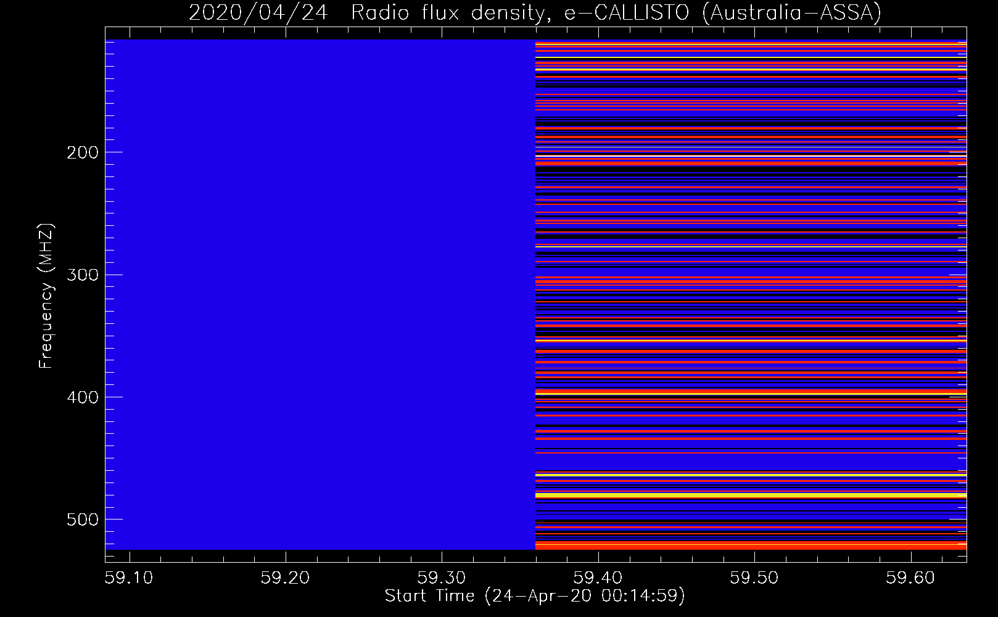Click the 200 frequency tick label
This screenshot has height=617, width=998.
[83, 152]
